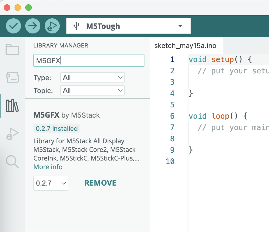The width and height of the screenshot is (269, 232).
Task: Click line number 10 in editor
Action: pyautogui.click(x=170, y=161)
